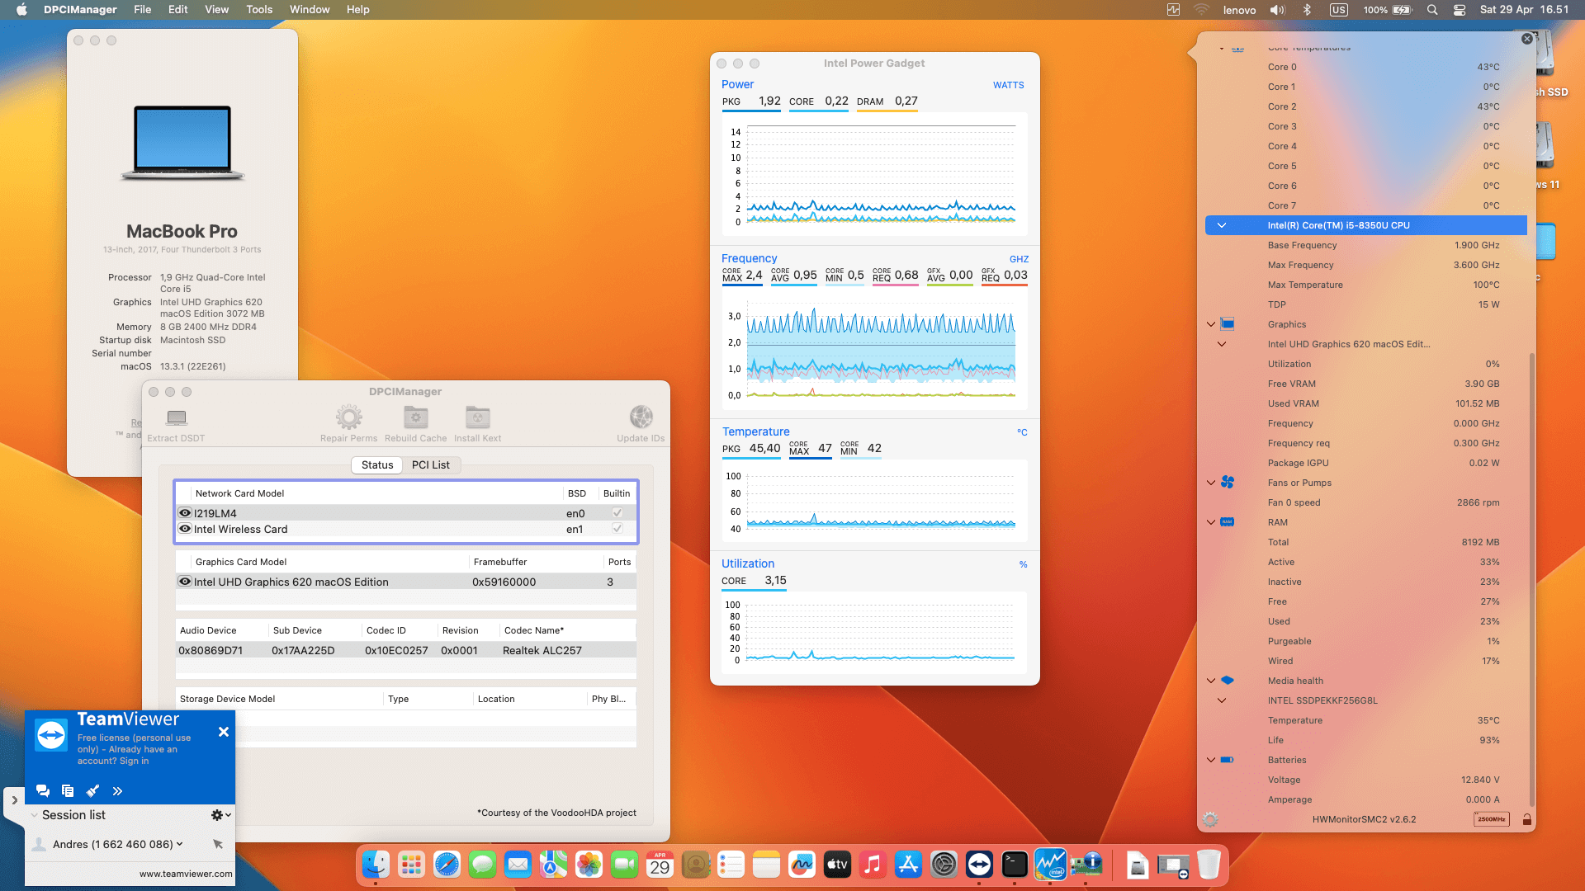Open Terminal from the Dock
1585x891 pixels.
(1015, 865)
